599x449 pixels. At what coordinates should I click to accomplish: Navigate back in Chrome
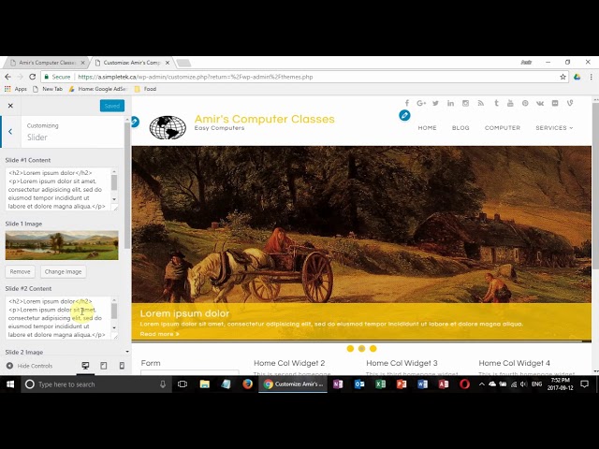(7, 77)
